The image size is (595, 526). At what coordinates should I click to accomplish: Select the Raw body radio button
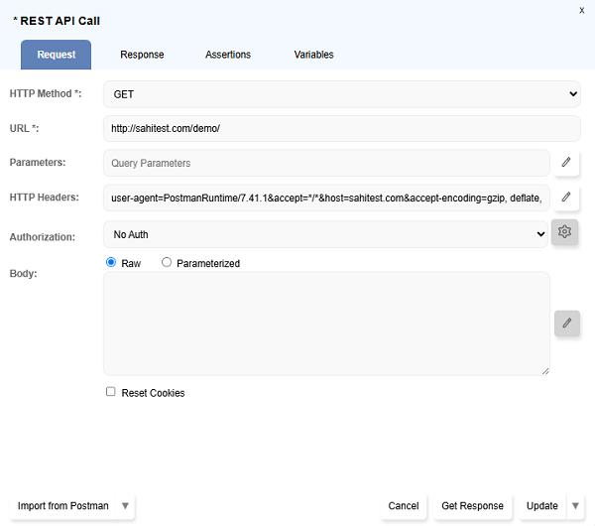coord(111,263)
